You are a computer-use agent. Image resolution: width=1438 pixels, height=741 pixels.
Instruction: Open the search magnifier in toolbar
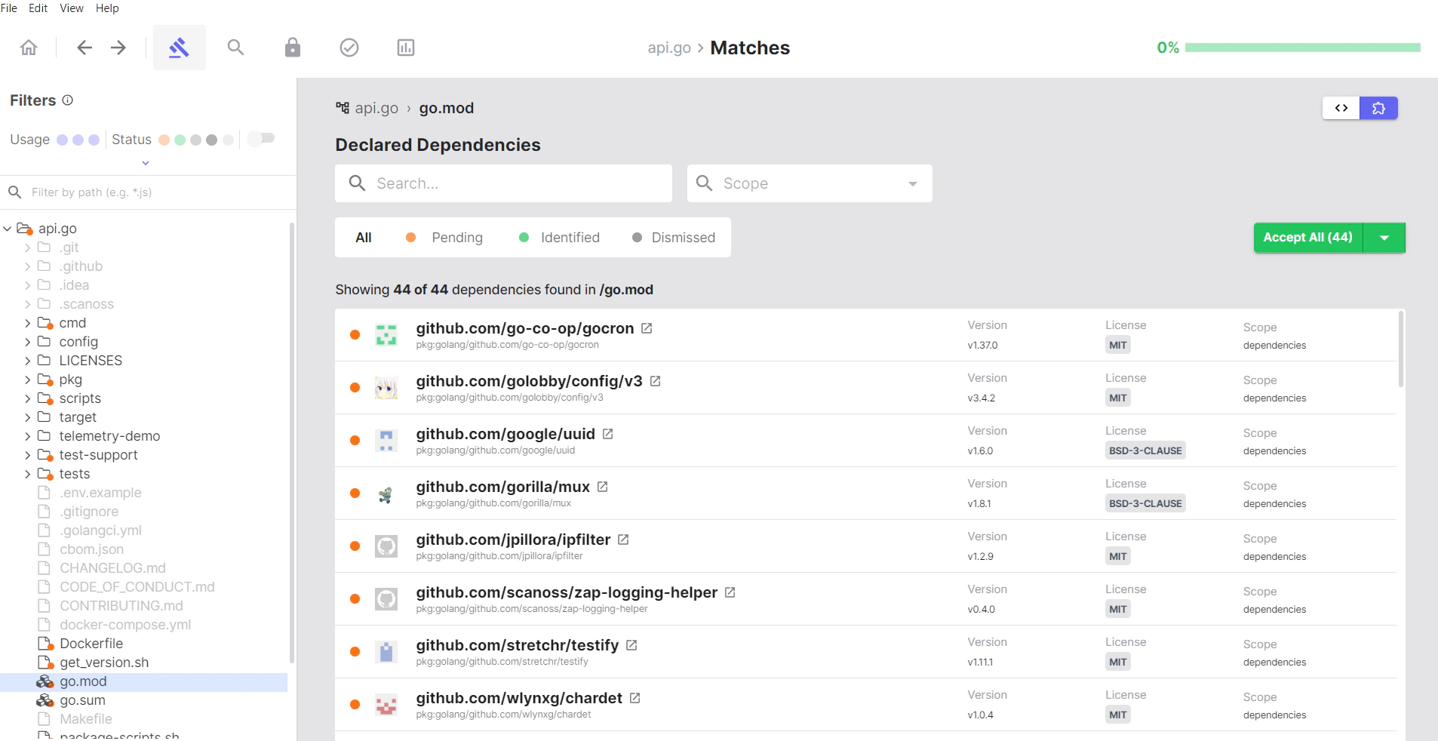(x=235, y=48)
